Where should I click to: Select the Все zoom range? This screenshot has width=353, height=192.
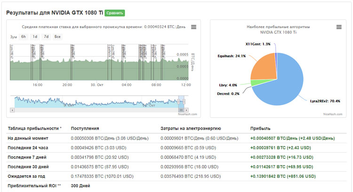57,37
